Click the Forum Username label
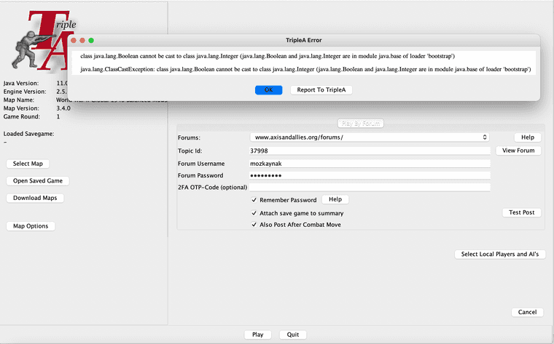The height and width of the screenshot is (344, 554). [201, 164]
